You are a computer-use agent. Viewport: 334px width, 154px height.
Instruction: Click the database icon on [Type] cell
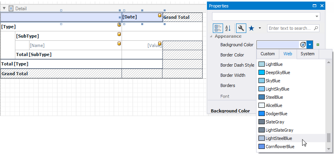pos(119,25)
